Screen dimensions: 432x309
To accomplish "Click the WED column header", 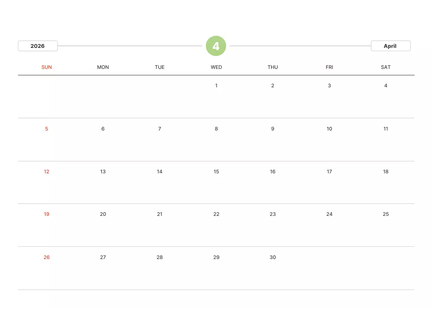I will click(216, 67).
